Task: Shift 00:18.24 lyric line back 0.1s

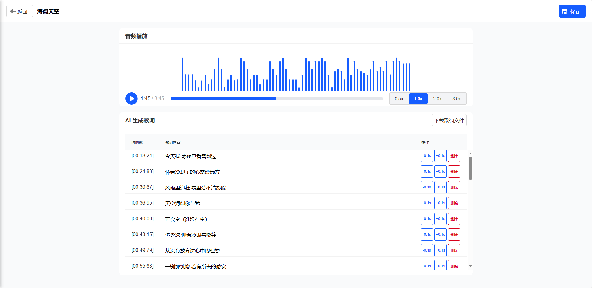Action: 427,156
